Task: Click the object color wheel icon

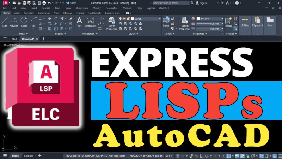Action: tap(193, 19)
